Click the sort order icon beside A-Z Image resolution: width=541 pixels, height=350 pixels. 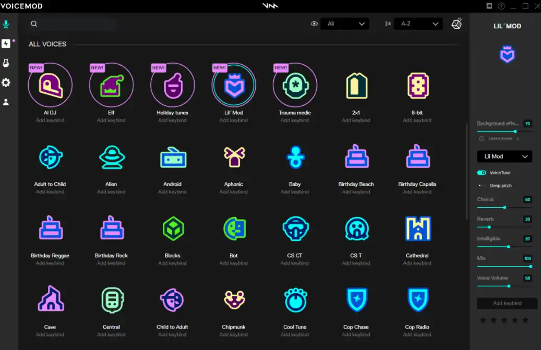click(388, 24)
